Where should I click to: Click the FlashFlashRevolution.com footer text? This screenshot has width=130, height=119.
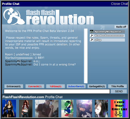tap(23, 97)
